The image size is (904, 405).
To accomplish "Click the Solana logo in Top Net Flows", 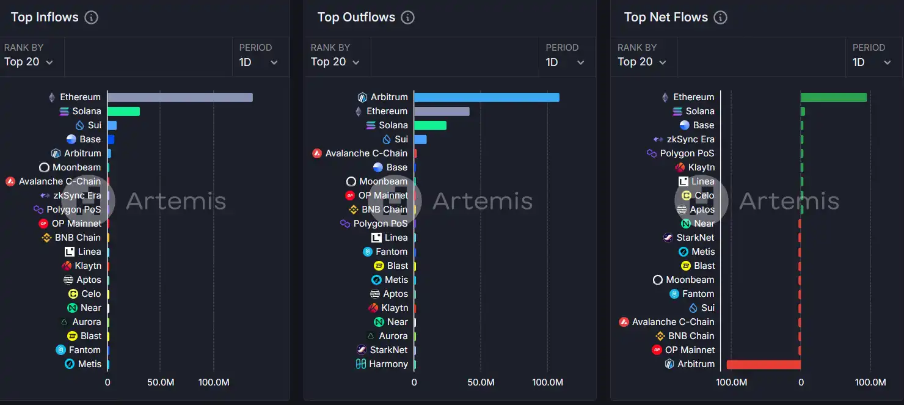I will tap(677, 111).
